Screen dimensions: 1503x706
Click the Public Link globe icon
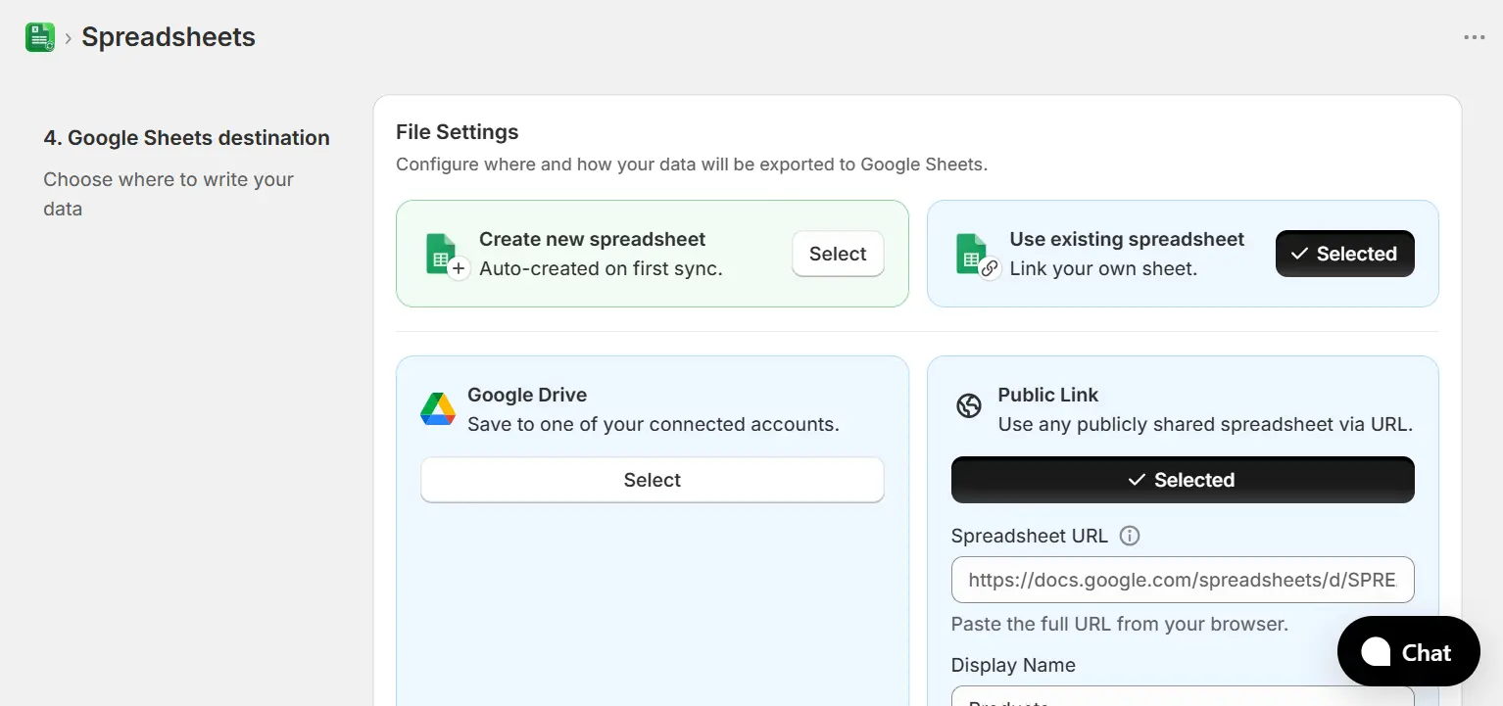point(969,405)
